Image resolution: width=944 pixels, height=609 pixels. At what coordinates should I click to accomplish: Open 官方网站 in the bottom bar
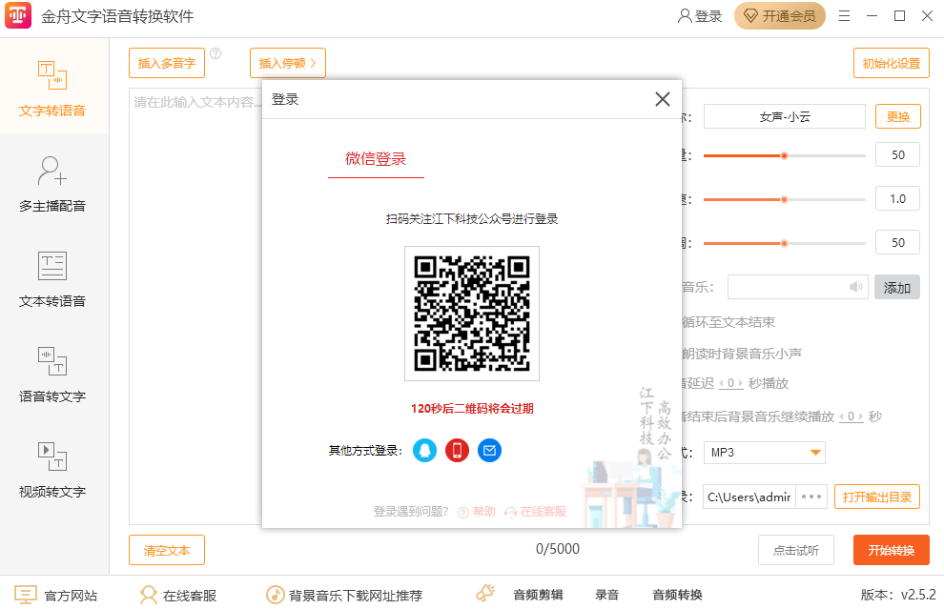click(x=55, y=595)
